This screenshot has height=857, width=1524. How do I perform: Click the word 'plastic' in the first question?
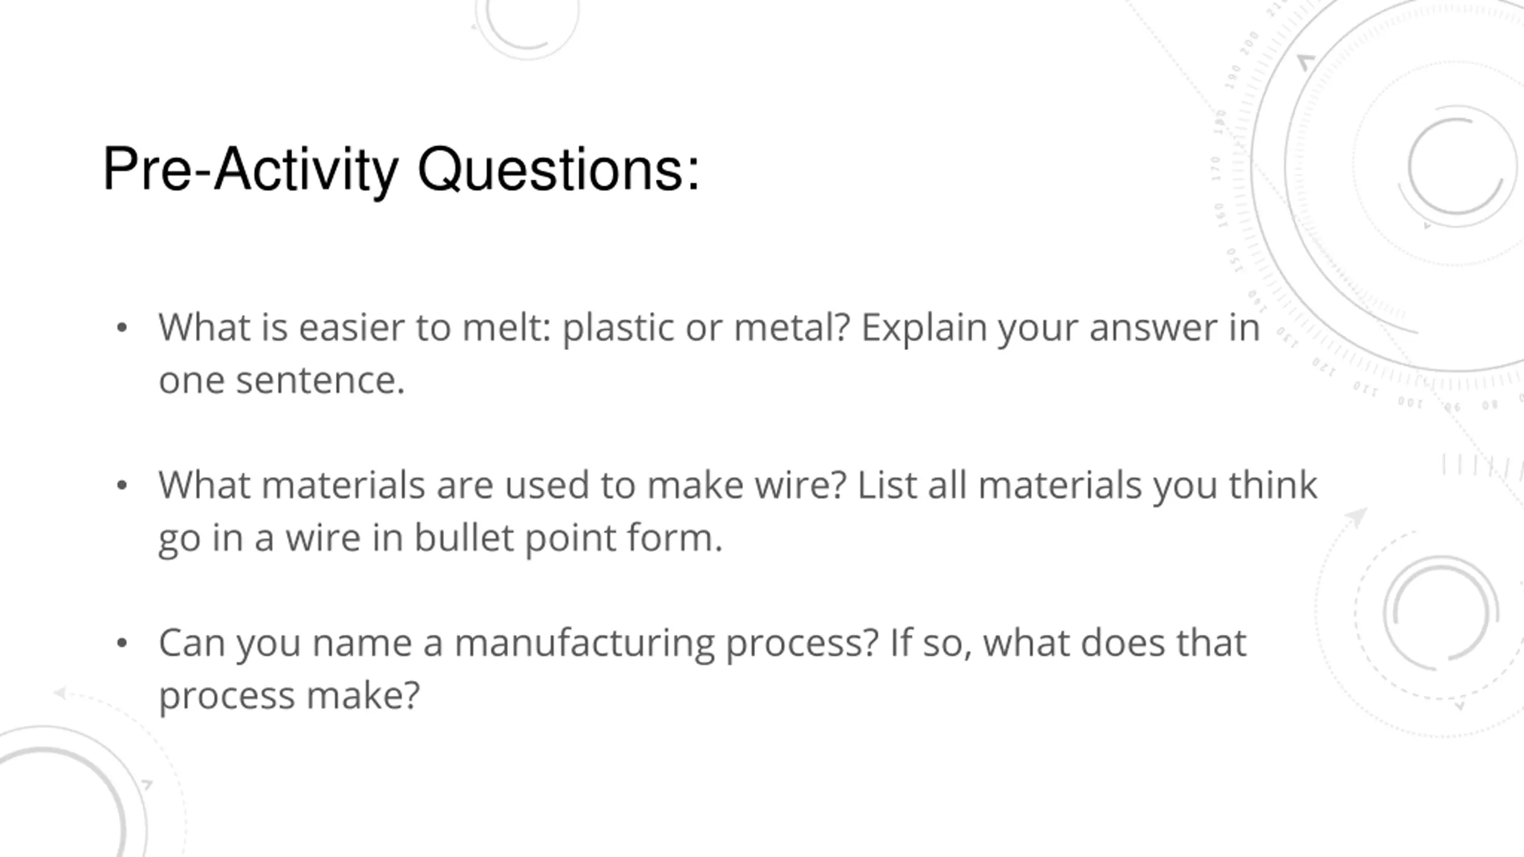pos(618,328)
